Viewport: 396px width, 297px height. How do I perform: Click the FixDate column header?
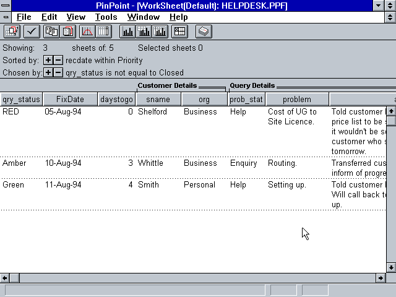pyautogui.click(x=70, y=99)
